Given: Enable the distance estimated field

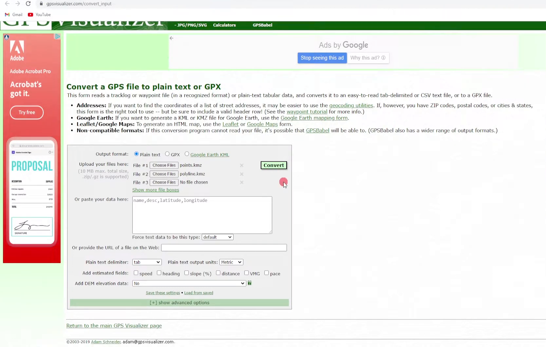Looking at the screenshot, I should pyautogui.click(x=218, y=273).
